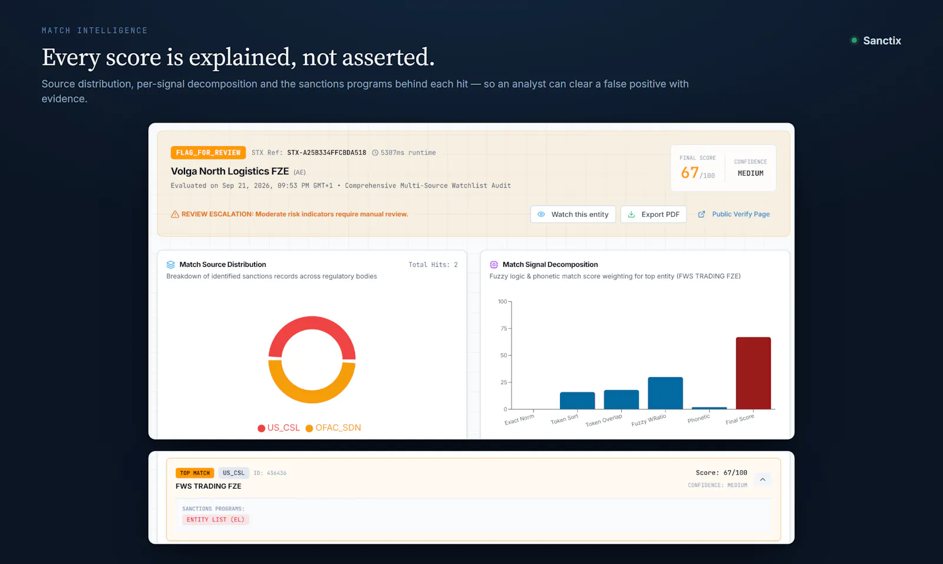Collapse the FWS TRADING FZE match card
The width and height of the screenshot is (943, 564).
pos(763,480)
